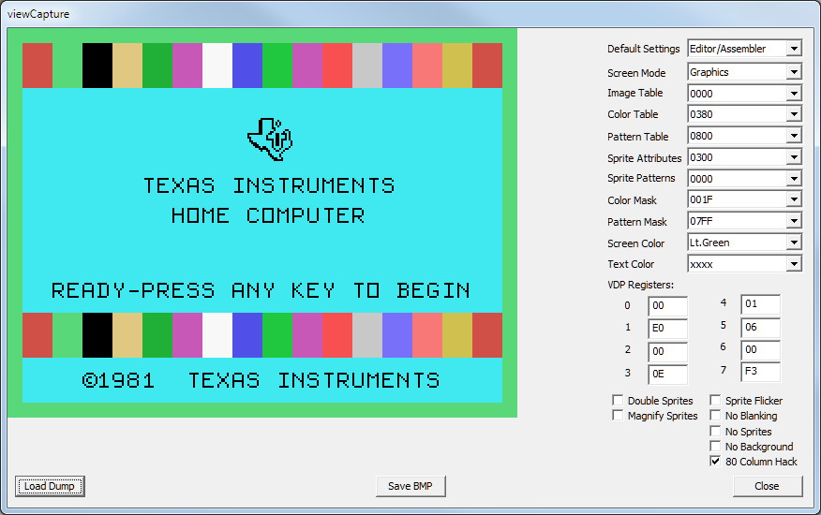Edit VDP register 0 value field
The image size is (821, 515).
667,306
